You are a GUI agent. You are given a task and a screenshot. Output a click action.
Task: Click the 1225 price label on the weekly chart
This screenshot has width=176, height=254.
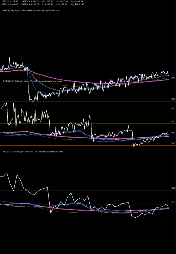[x=173, y=121]
